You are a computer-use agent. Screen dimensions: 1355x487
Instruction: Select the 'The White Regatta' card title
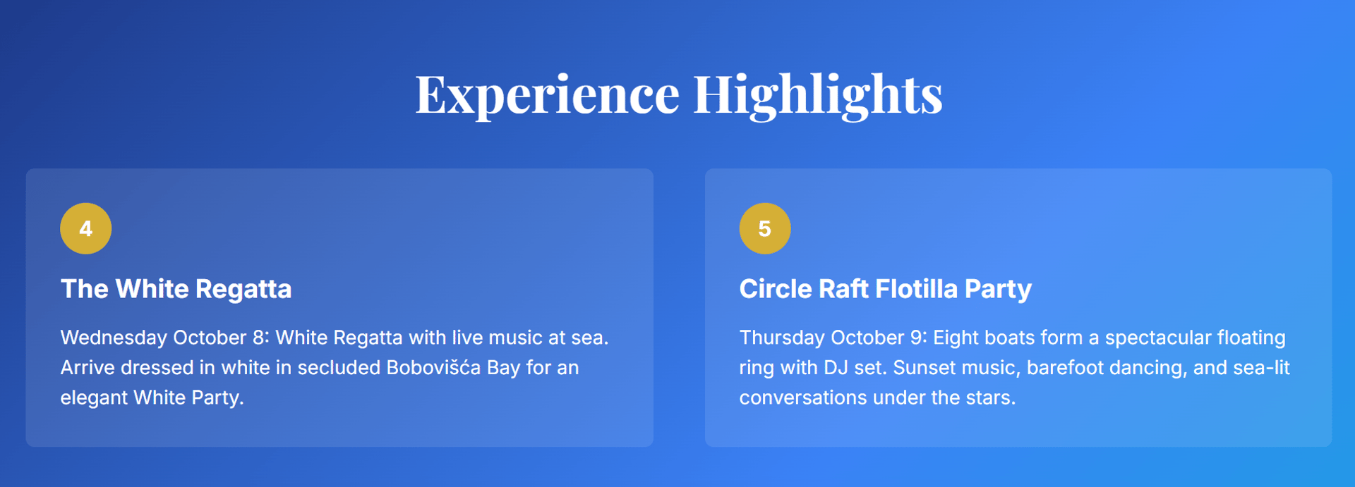tap(176, 289)
